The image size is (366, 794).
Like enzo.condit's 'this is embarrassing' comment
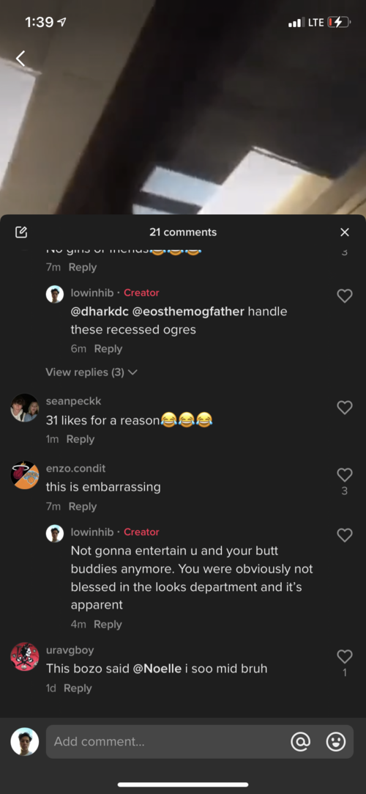pos(344,474)
